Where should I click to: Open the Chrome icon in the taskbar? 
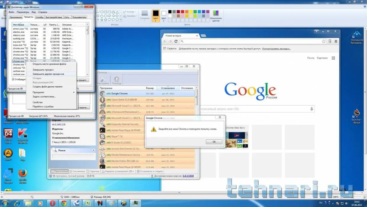[x=63, y=203]
